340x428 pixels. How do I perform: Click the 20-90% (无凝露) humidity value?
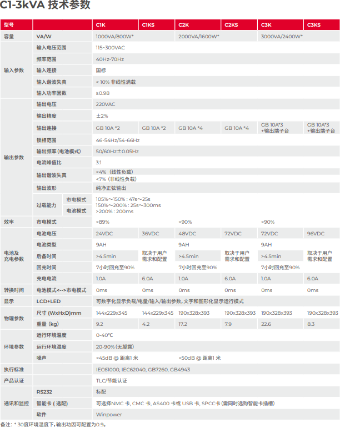(x=114, y=346)
